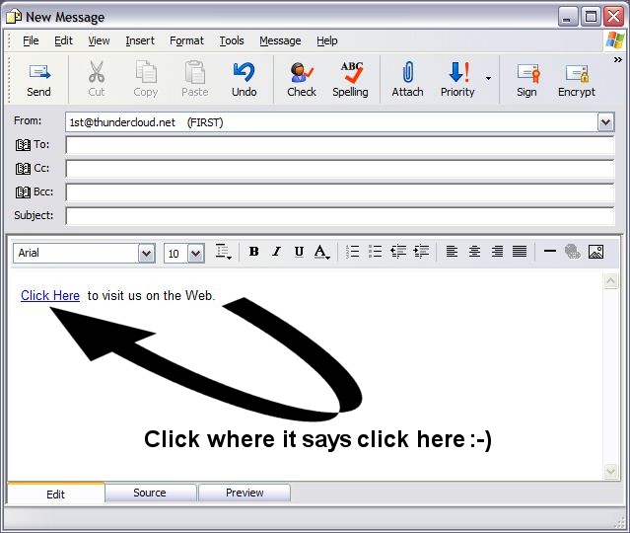Click the insert hyperlink globe icon
This screenshot has width=630, height=533.
click(573, 252)
